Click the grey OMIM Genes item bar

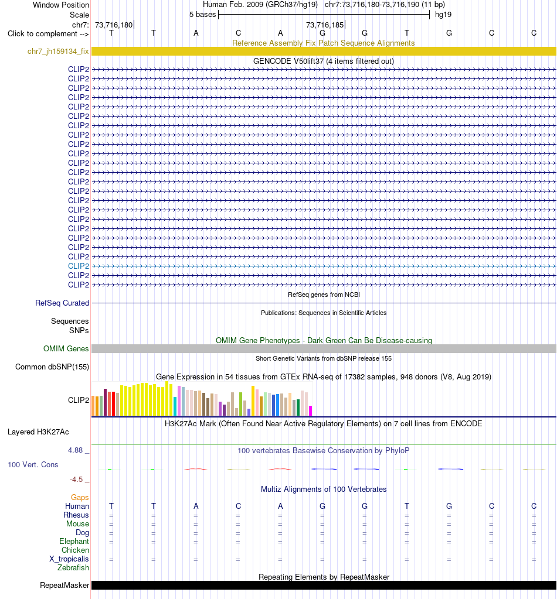coord(324,348)
